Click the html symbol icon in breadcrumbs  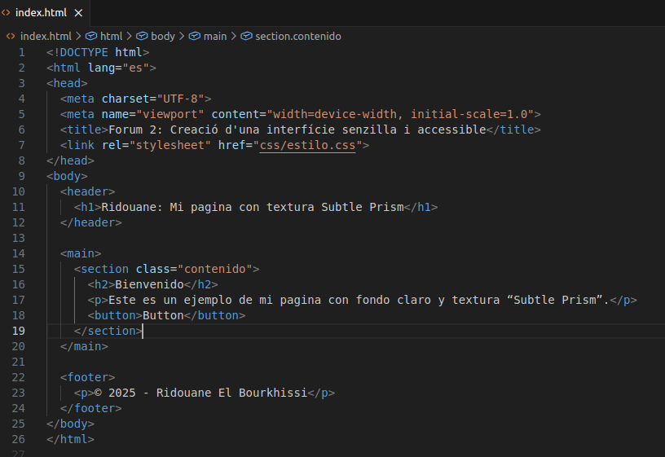point(90,36)
